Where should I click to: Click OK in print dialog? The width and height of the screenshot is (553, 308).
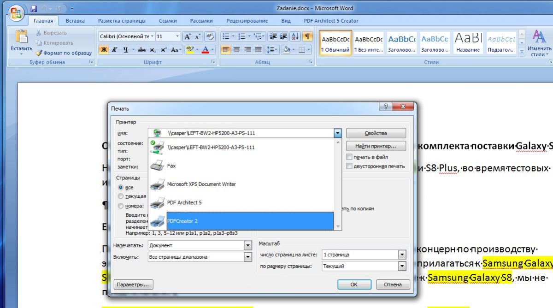tap(354, 284)
